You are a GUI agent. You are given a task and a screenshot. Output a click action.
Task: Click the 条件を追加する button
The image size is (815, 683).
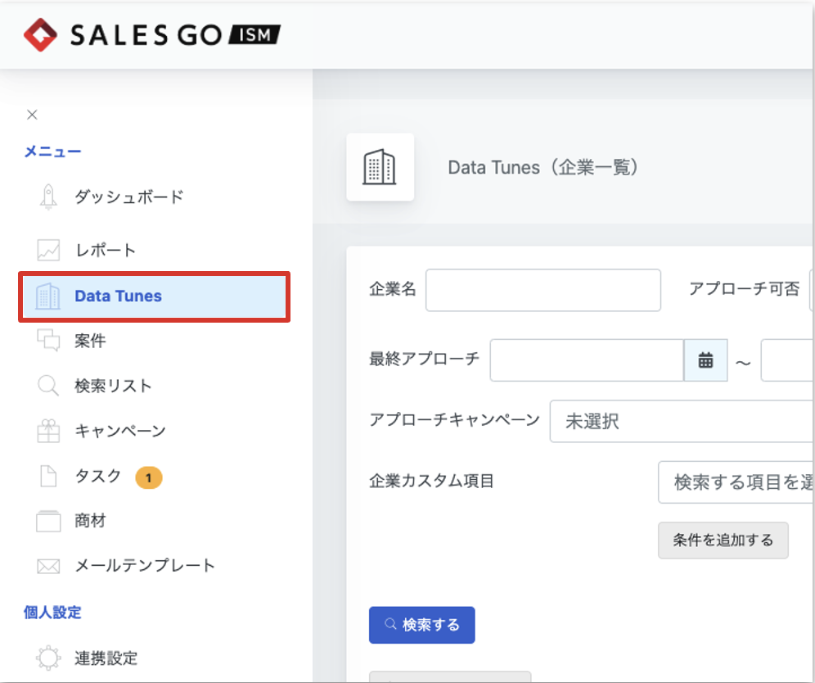click(723, 541)
